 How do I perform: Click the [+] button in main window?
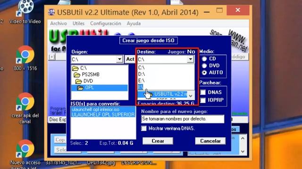click(51, 57)
